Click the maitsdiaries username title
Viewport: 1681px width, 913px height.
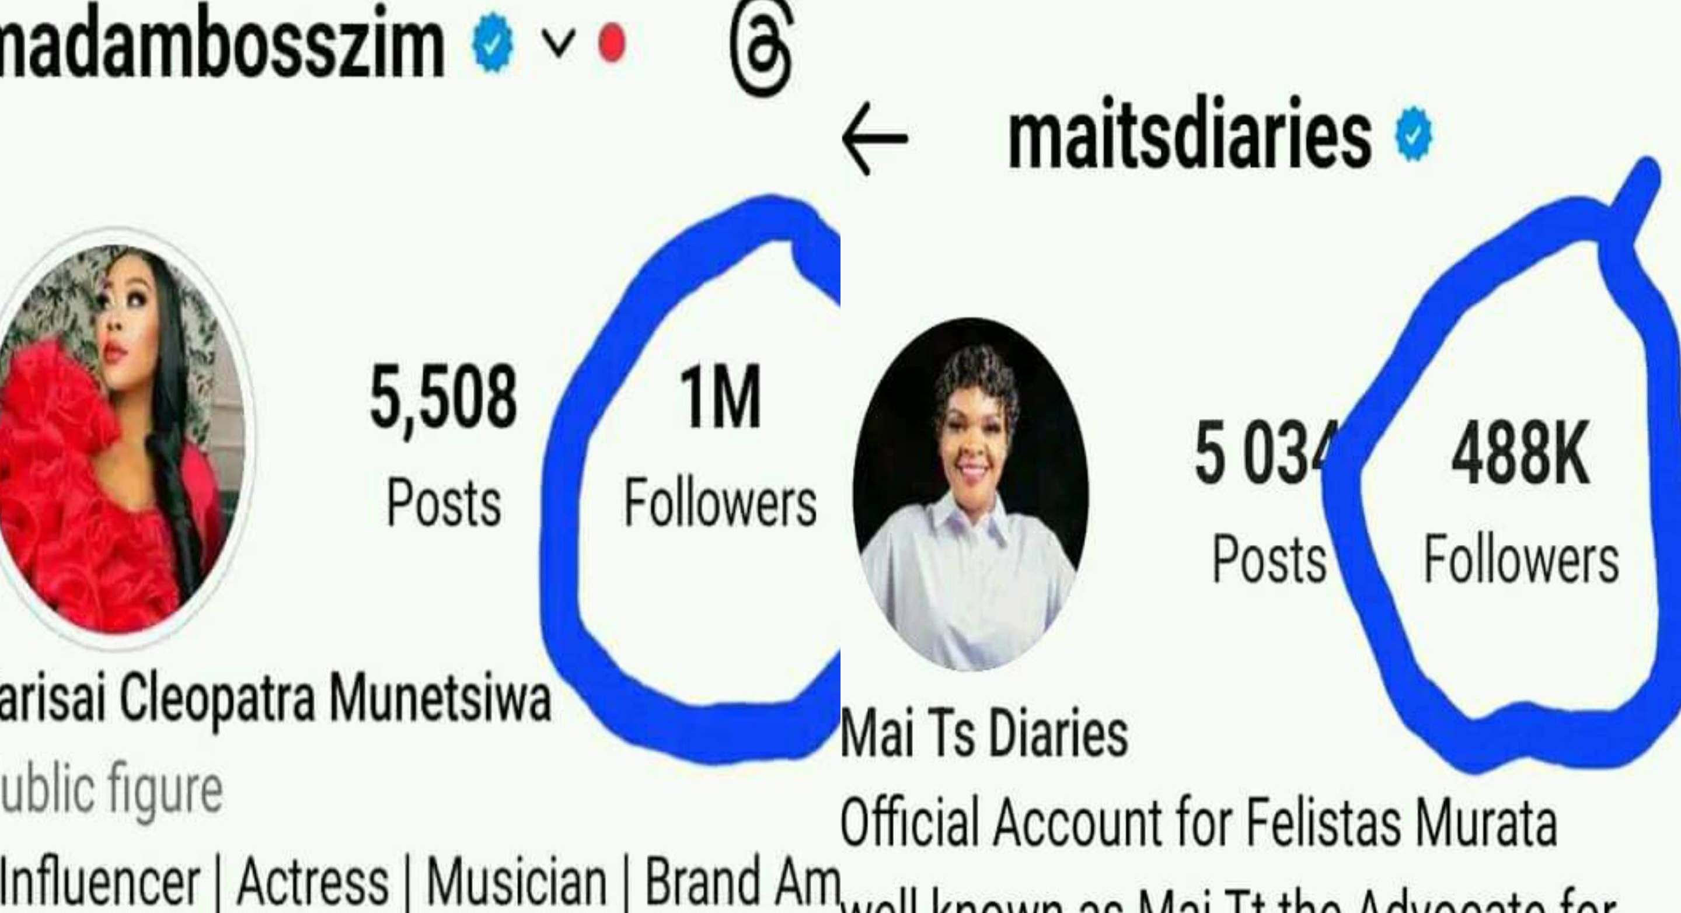[x=1190, y=136]
